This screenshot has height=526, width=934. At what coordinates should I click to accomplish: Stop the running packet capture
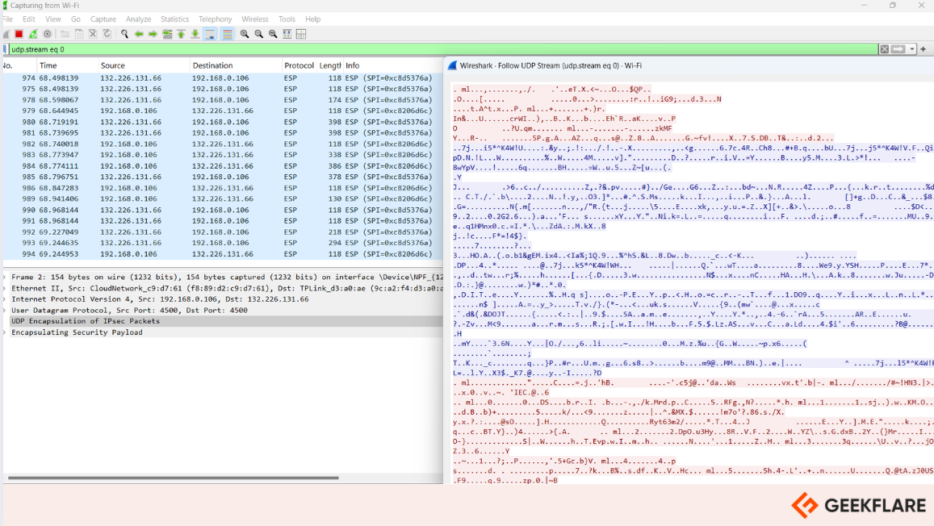[19, 34]
